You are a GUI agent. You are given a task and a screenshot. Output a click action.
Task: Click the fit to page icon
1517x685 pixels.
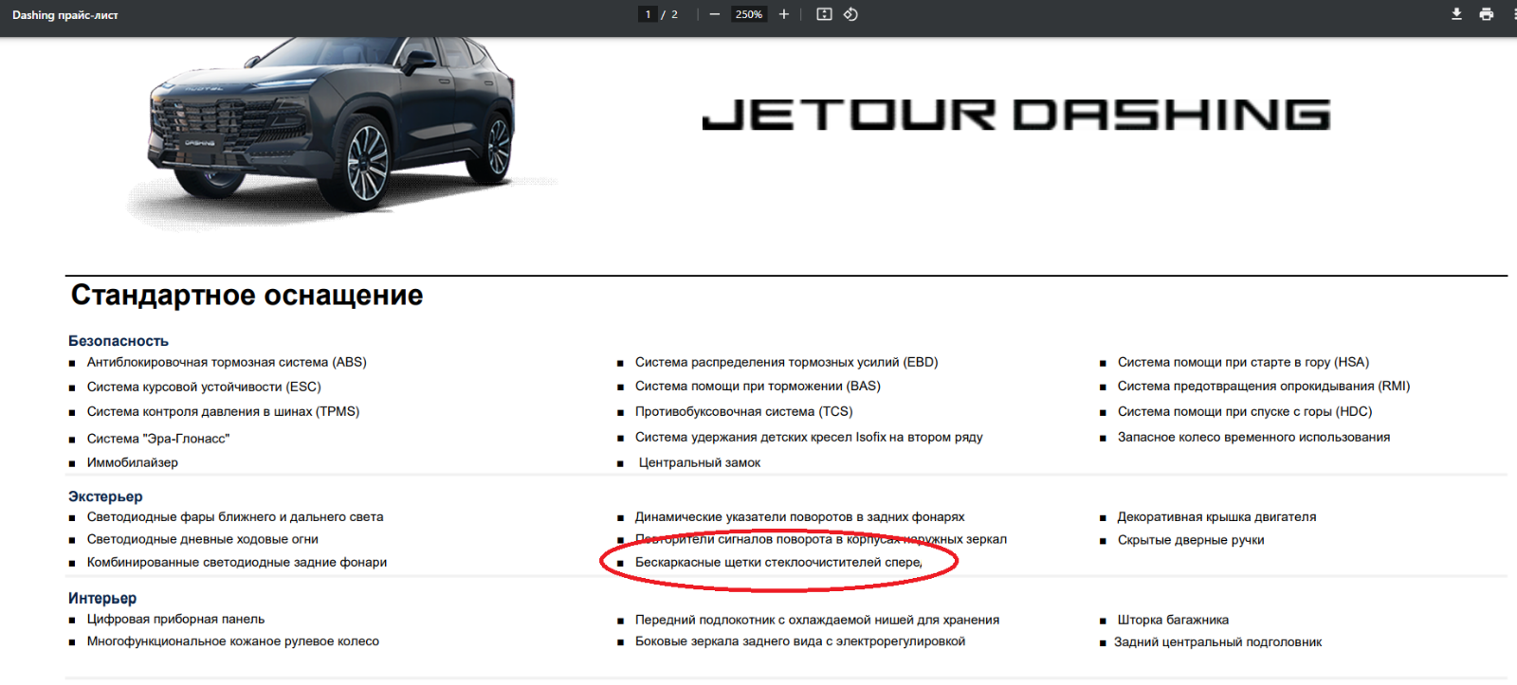824,14
